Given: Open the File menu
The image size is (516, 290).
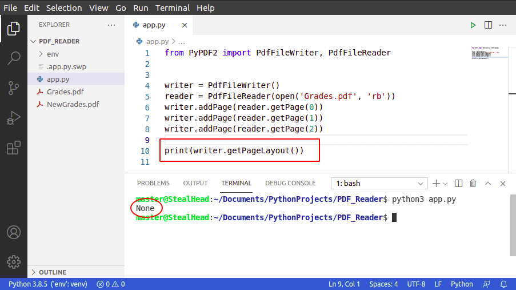Looking at the screenshot, I should (10, 7).
